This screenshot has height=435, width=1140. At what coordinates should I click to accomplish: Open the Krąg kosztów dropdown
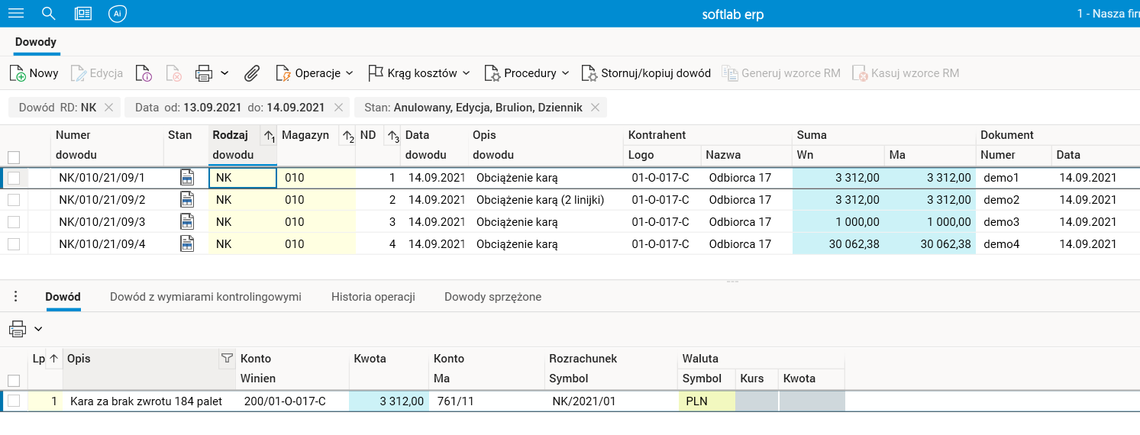[419, 73]
